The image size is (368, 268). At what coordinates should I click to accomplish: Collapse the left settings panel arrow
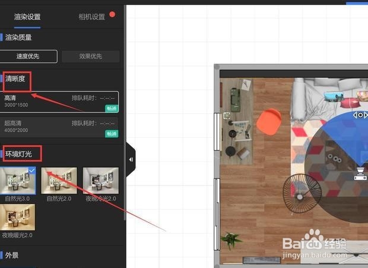pyautogui.click(x=131, y=160)
